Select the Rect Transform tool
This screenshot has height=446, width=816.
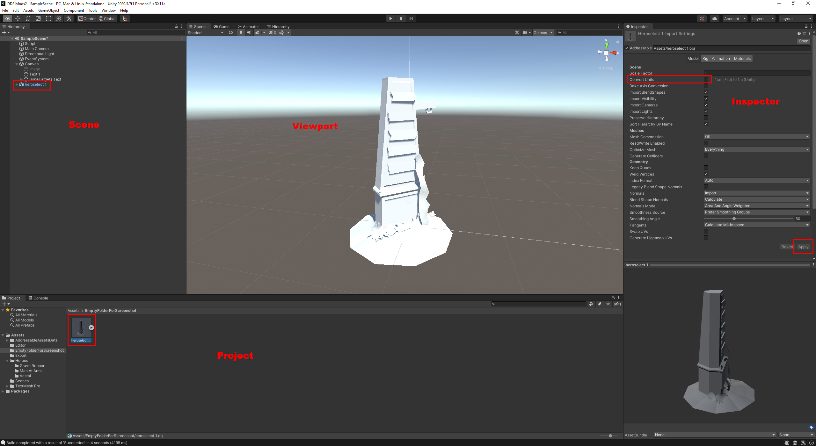click(48, 18)
